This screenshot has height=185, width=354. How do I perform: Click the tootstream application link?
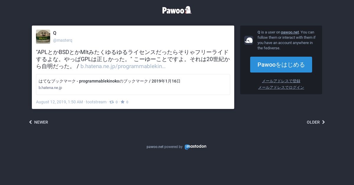pos(96,102)
